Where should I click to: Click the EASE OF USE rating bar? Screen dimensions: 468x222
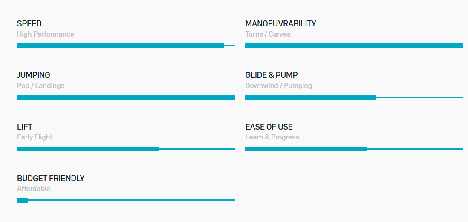click(x=354, y=149)
